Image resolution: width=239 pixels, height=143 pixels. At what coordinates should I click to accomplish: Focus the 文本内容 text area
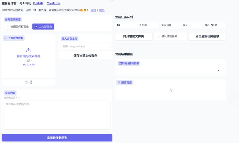coord(57,115)
